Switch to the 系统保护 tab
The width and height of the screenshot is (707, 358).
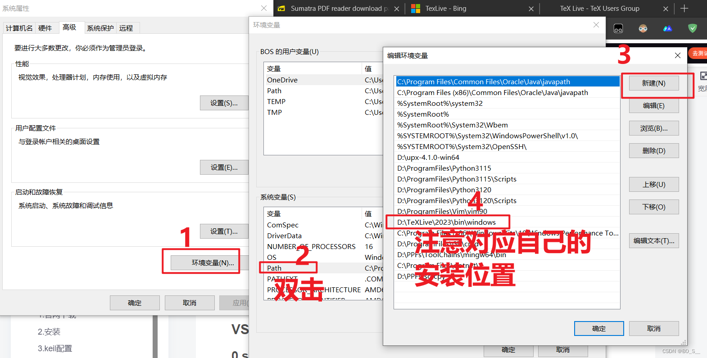[x=100, y=28]
